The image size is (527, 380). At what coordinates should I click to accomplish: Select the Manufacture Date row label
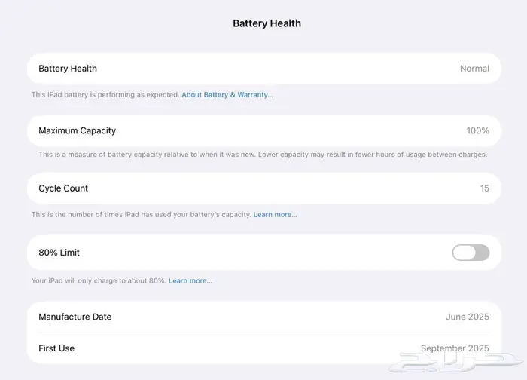pyautogui.click(x=75, y=317)
